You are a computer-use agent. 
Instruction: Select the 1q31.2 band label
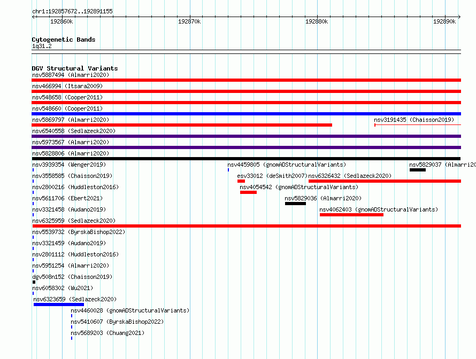[42, 46]
